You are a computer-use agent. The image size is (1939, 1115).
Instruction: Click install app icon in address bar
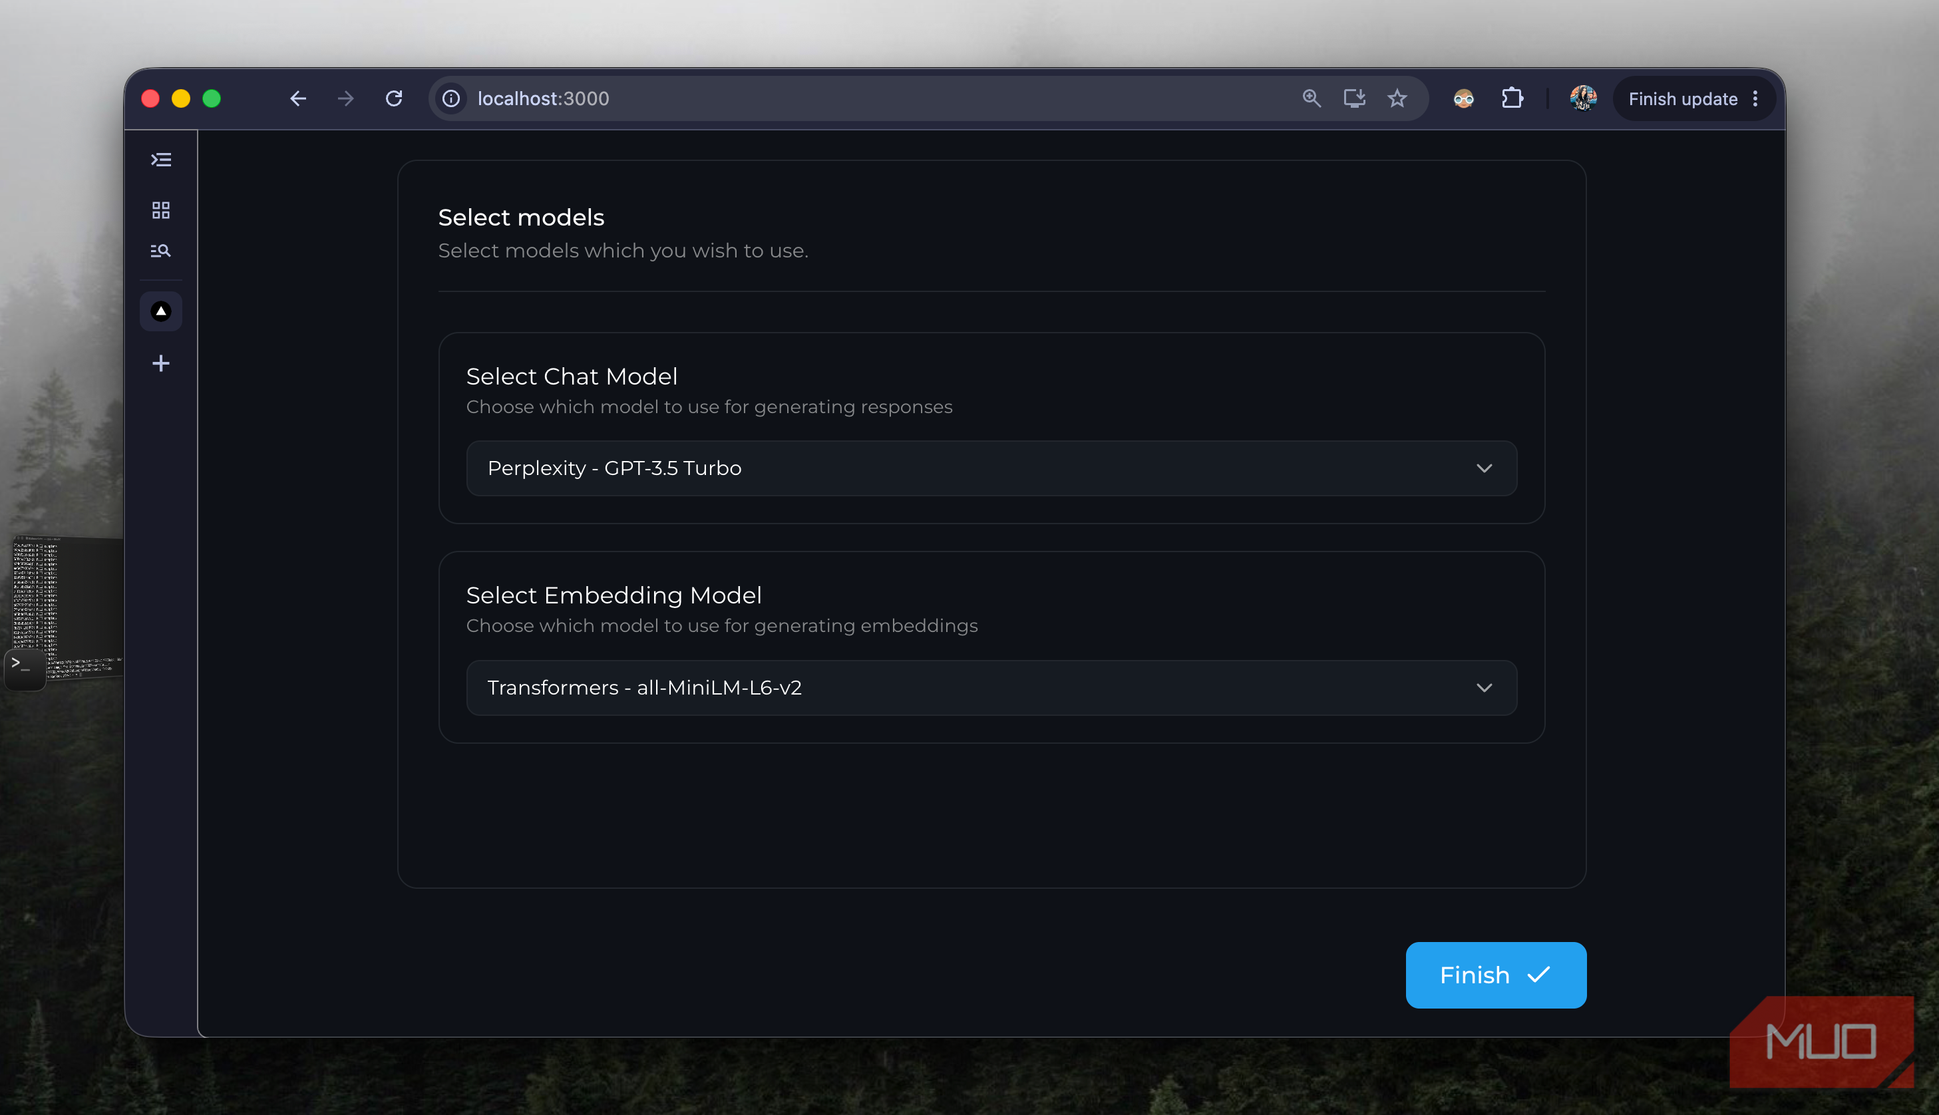coord(1354,98)
